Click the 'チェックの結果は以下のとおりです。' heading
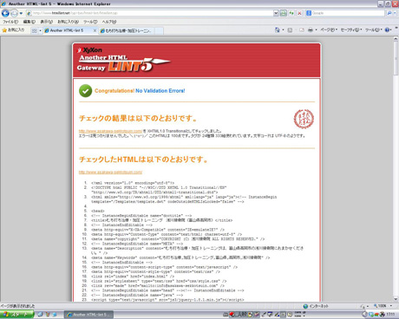 coord(138,118)
